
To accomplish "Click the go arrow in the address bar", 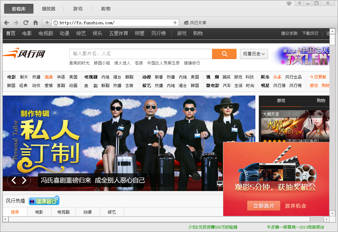I will (x=175, y=23).
